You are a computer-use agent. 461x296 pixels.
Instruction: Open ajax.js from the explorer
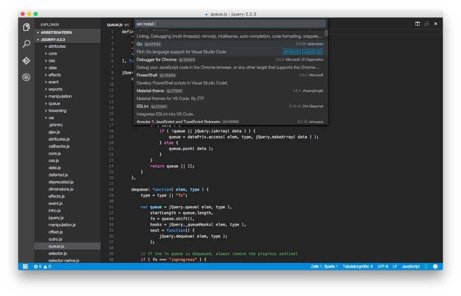[x=67, y=132]
